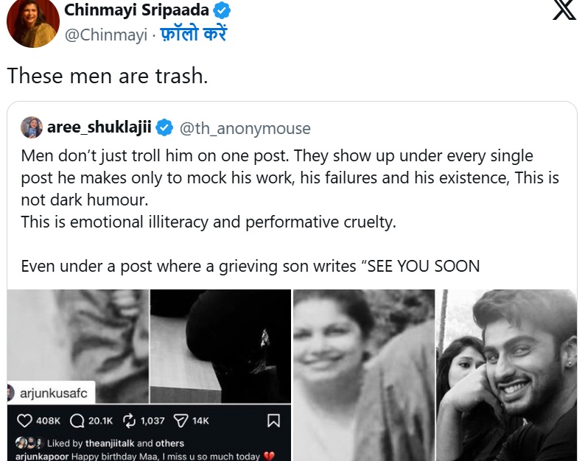
Task: Click the heart like icon
Action: coord(24,420)
